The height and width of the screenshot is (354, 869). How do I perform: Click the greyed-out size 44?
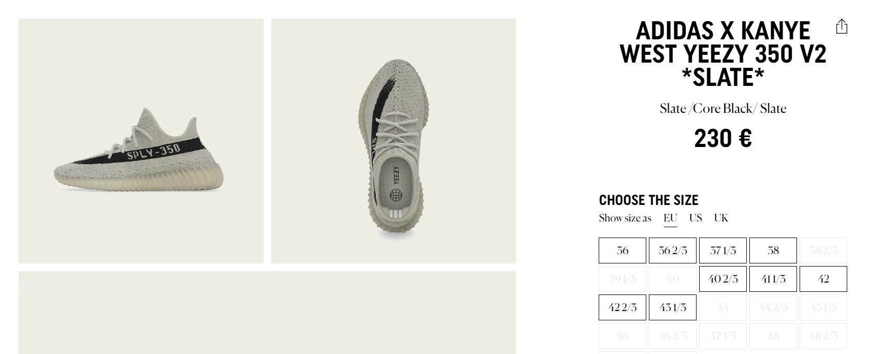(x=723, y=307)
